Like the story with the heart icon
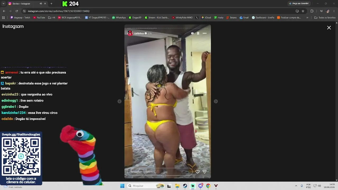The height and width of the screenshot is (190, 338). click(197, 172)
